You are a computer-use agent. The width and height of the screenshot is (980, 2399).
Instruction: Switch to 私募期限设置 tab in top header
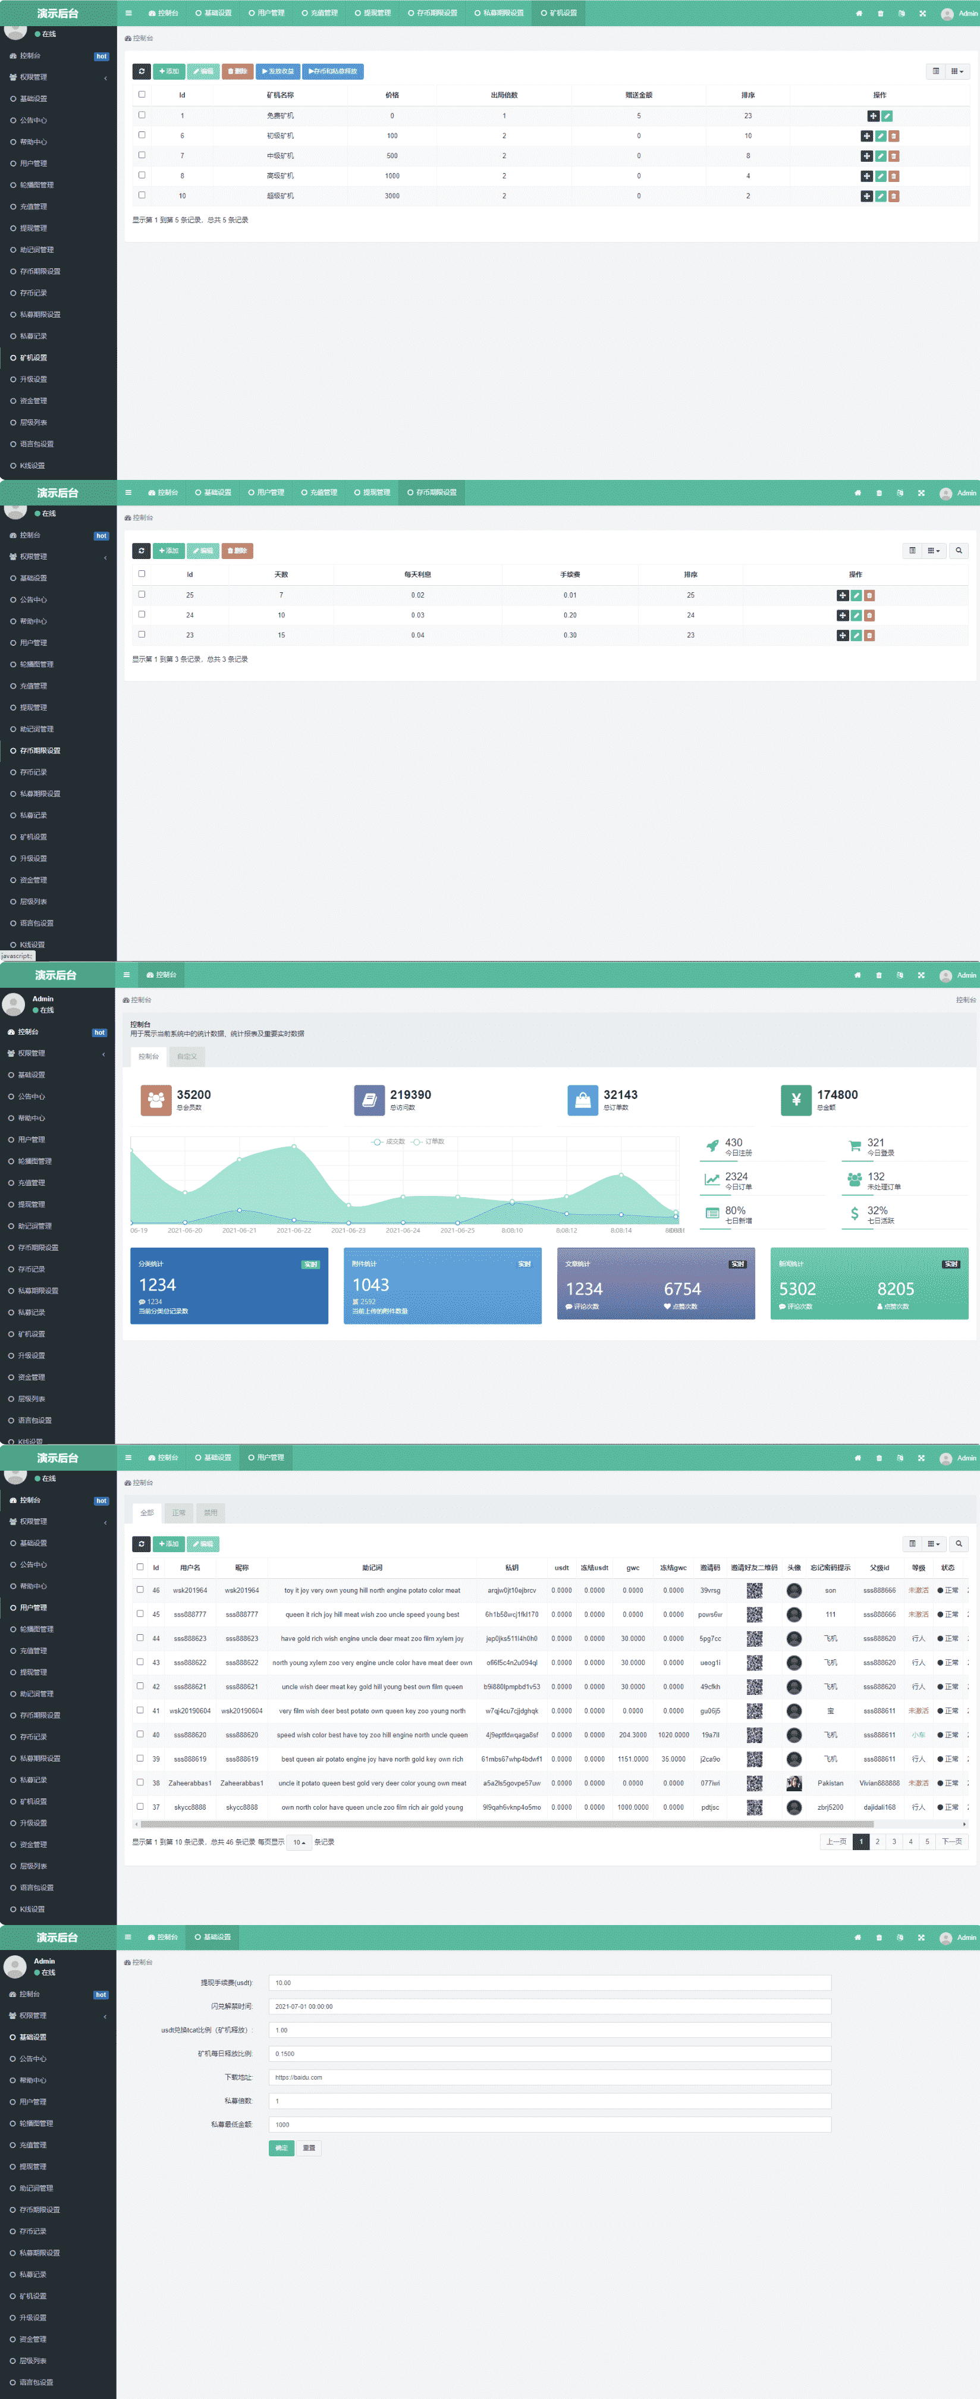tap(498, 13)
